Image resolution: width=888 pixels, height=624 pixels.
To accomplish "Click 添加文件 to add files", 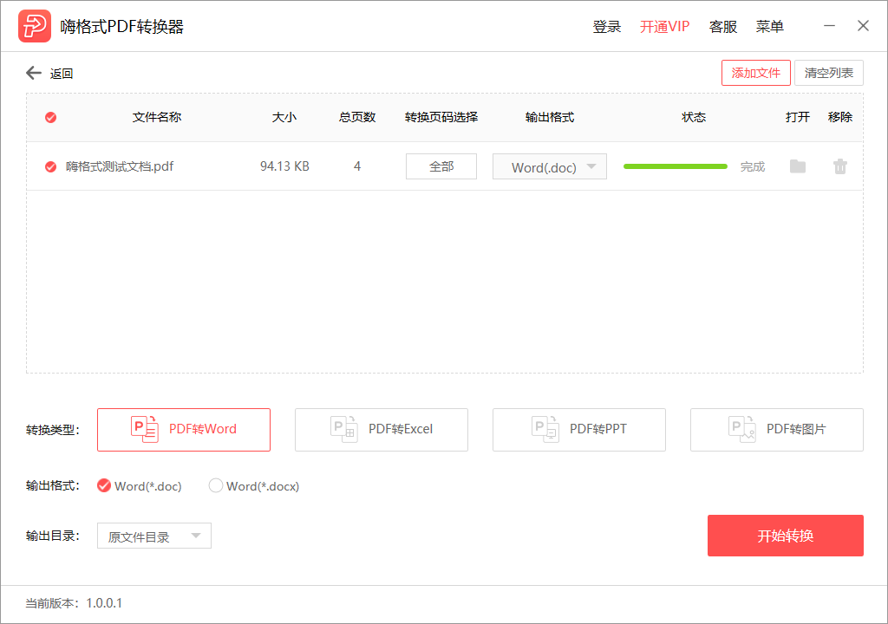I will point(755,73).
